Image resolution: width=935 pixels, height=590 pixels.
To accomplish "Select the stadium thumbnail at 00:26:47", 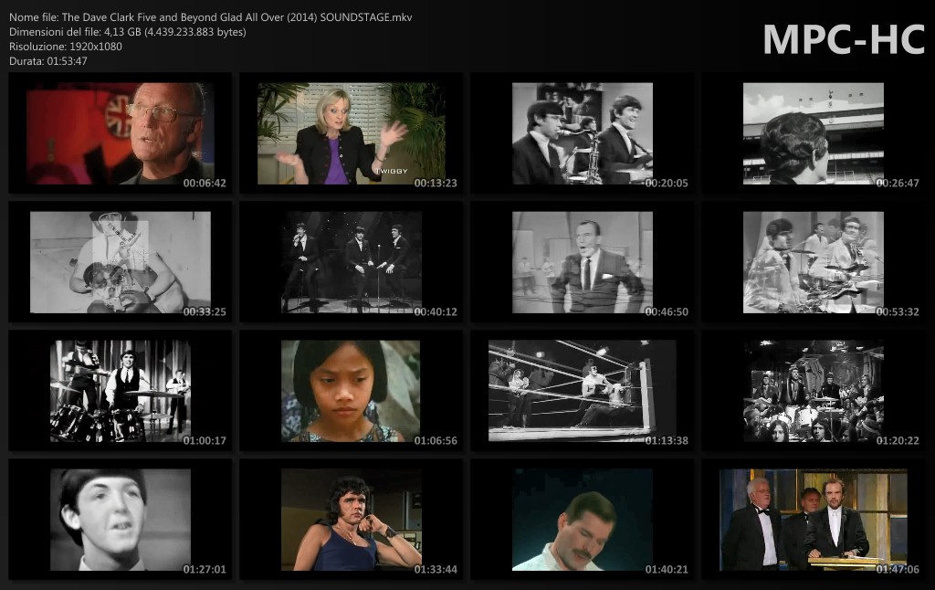I will [x=813, y=133].
